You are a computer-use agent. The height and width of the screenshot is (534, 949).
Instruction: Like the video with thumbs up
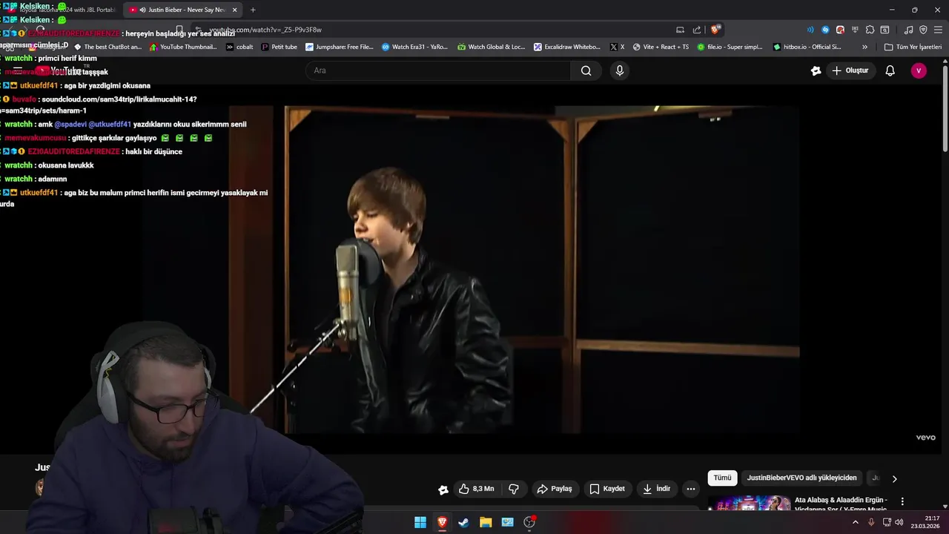[x=476, y=489]
